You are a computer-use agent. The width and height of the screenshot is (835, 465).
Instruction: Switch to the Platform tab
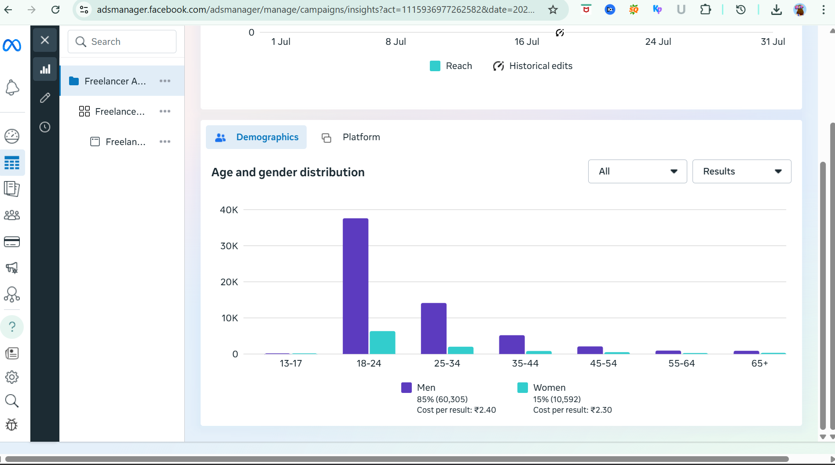351,137
